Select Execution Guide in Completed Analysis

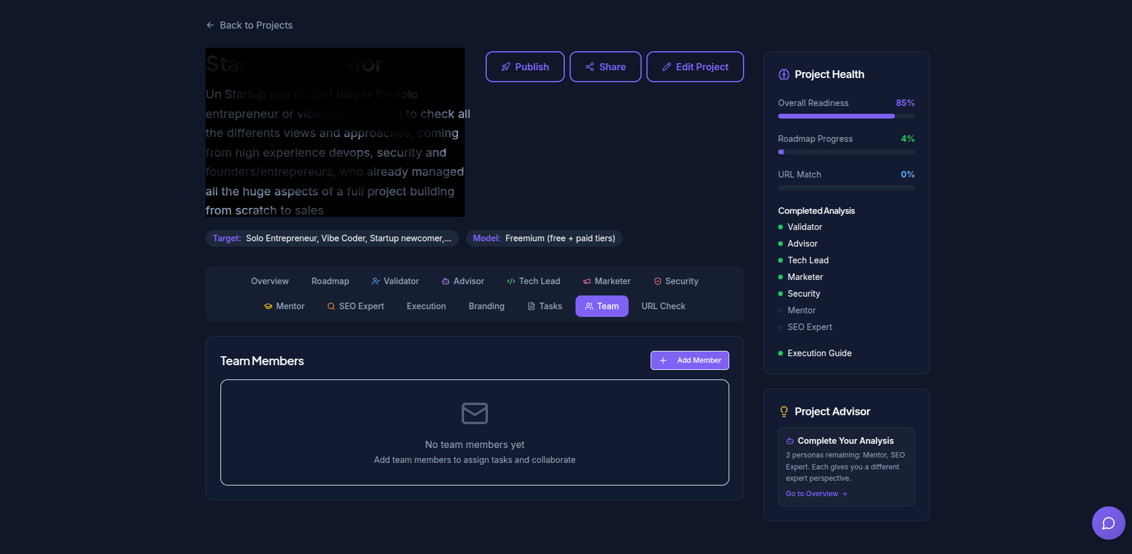(x=819, y=353)
